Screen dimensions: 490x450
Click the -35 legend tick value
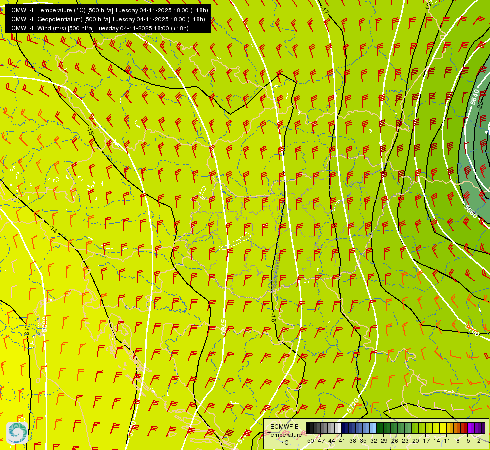tap(362, 441)
